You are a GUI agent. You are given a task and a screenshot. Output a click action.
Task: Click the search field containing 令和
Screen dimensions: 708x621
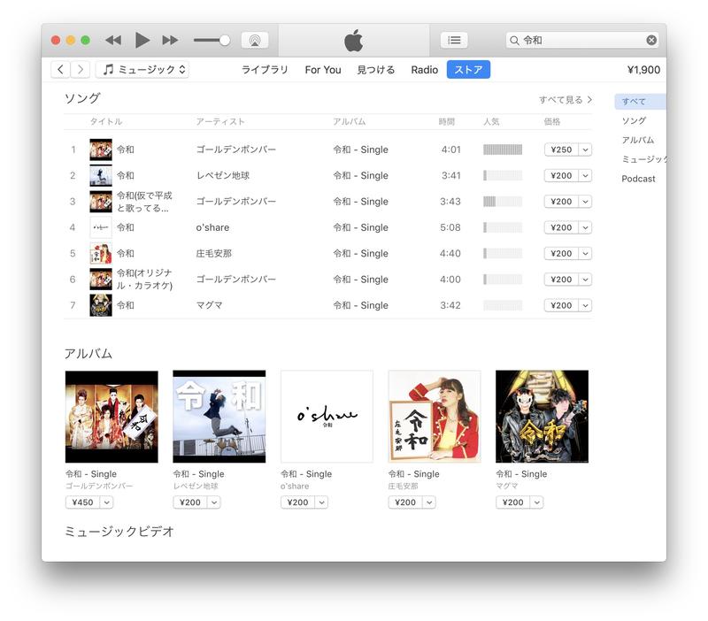(x=581, y=40)
